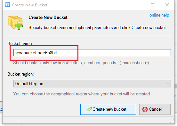Expand the region list via chevron arrow

pyautogui.click(x=168, y=84)
